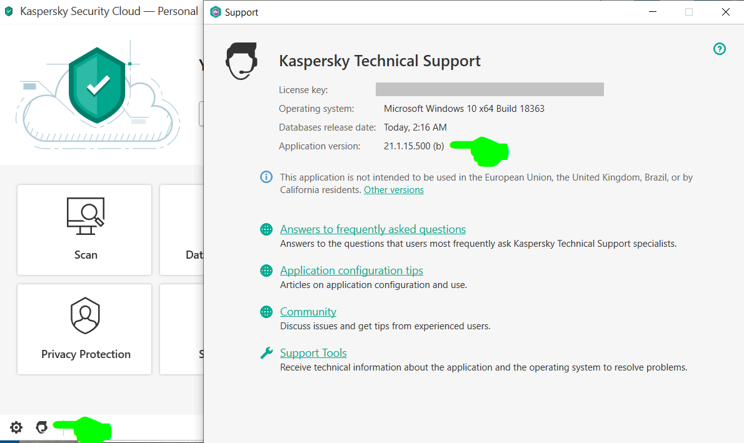This screenshot has height=443, width=744.
Task: Follow the Application configuration tips link
Action: [351, 271]
